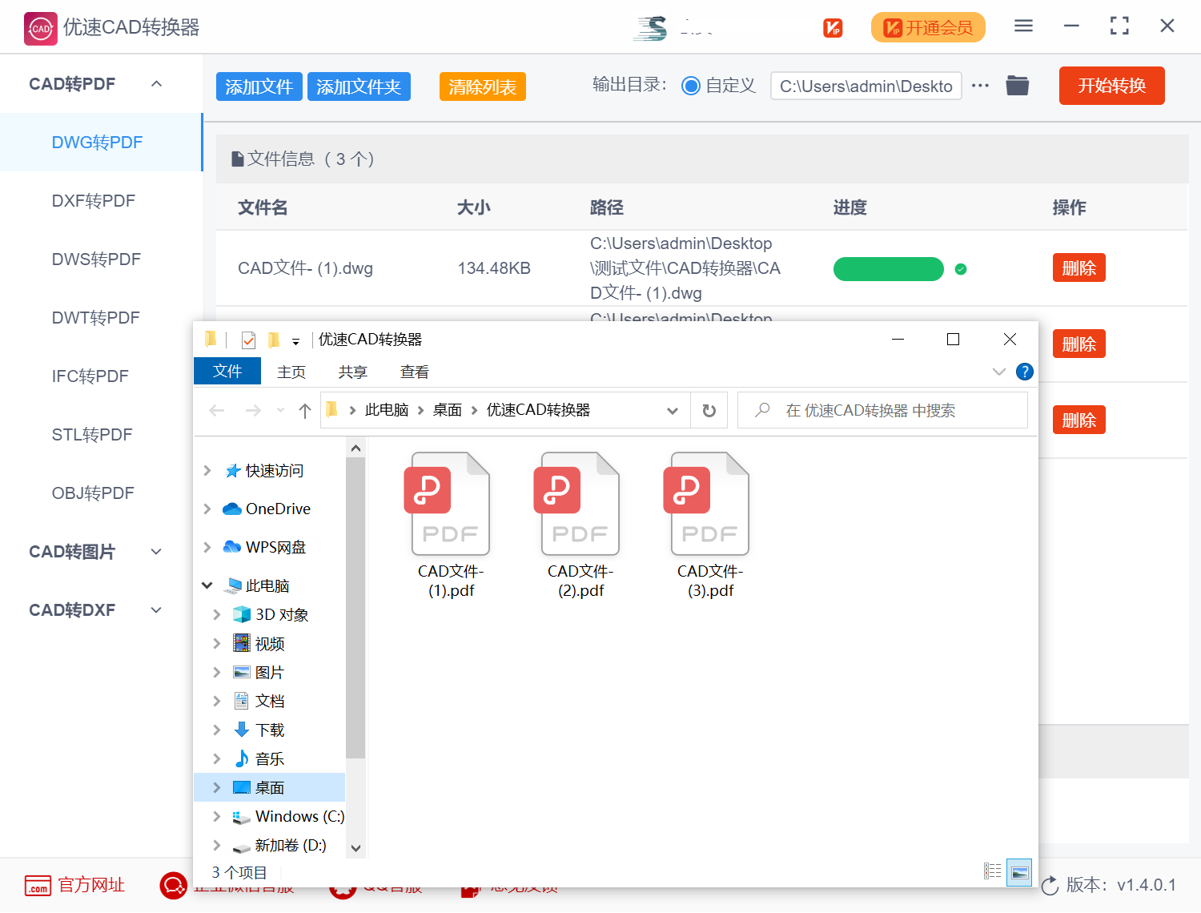Go up one folder level in Explorer
The width and height of the screenshot is (1201, 913).
coord(305,411)
